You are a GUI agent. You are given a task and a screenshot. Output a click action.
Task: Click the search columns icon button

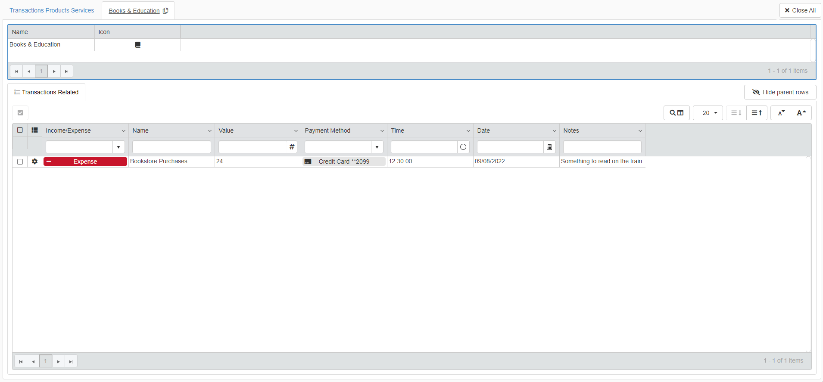coord(676,113)
